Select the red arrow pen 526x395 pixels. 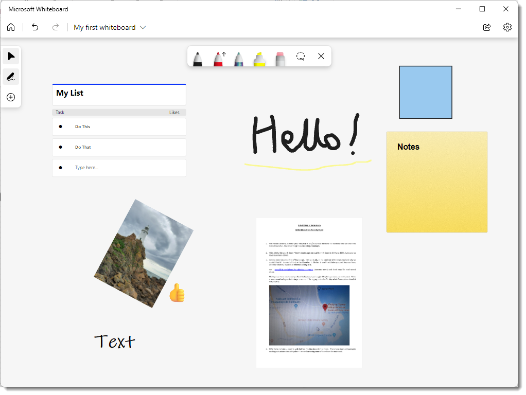coord(218,59)
